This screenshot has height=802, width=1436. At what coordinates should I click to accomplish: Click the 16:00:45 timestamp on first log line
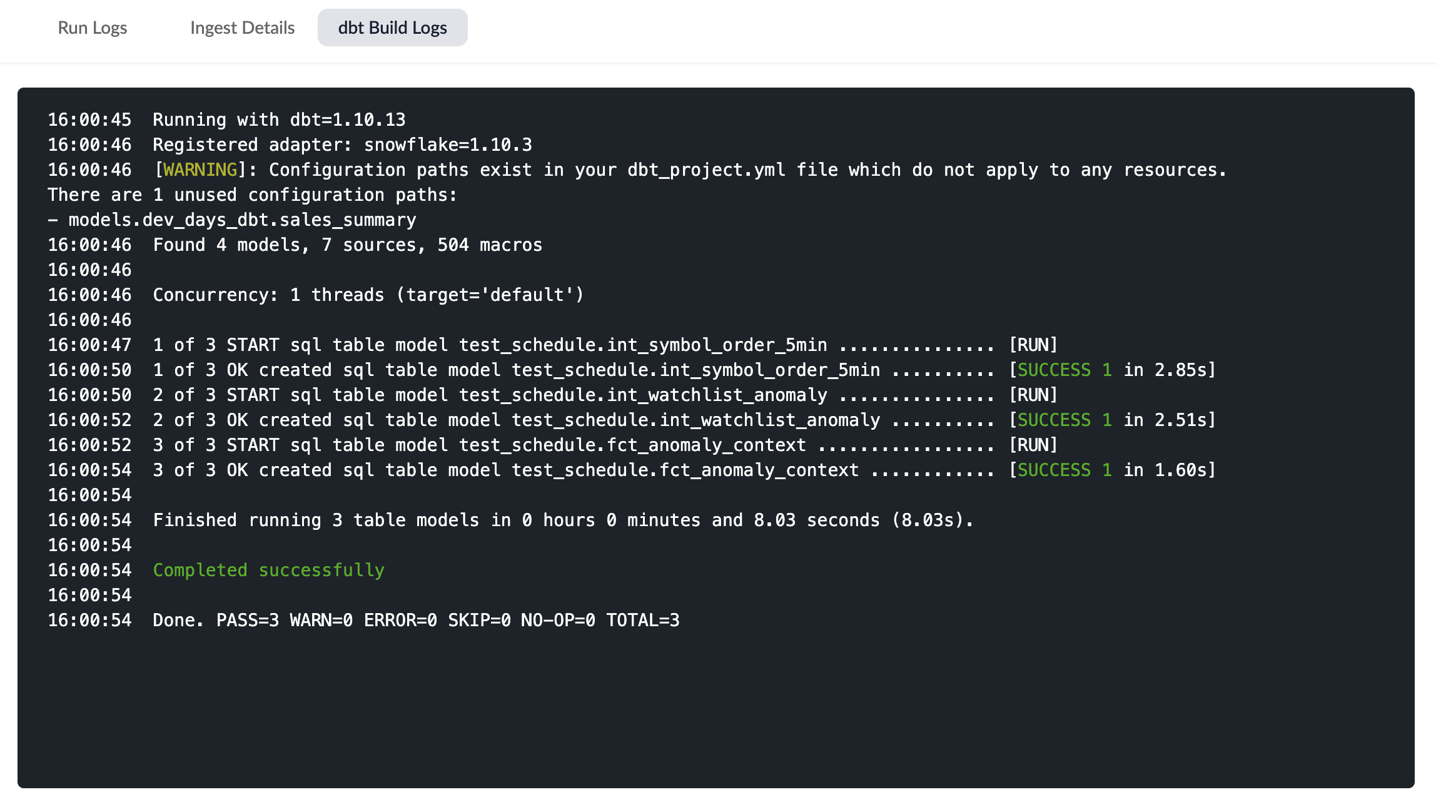point(89,120)
